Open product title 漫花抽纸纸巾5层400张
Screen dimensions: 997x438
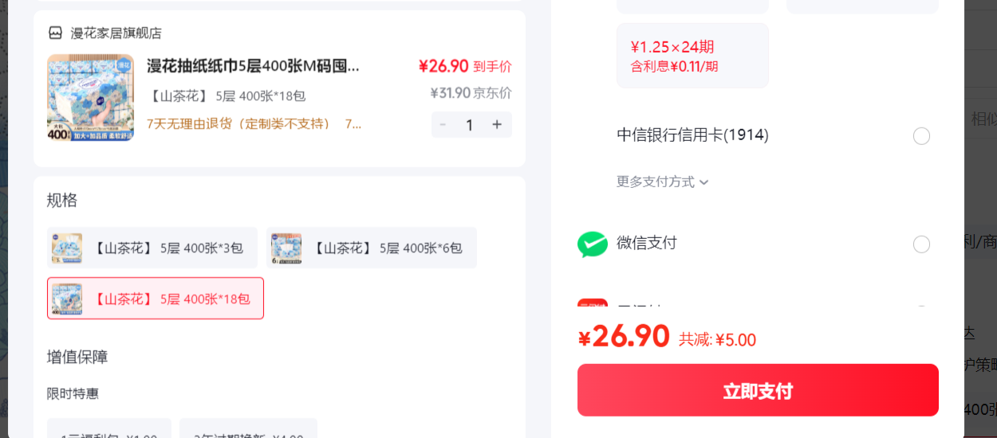pos(253,66)
